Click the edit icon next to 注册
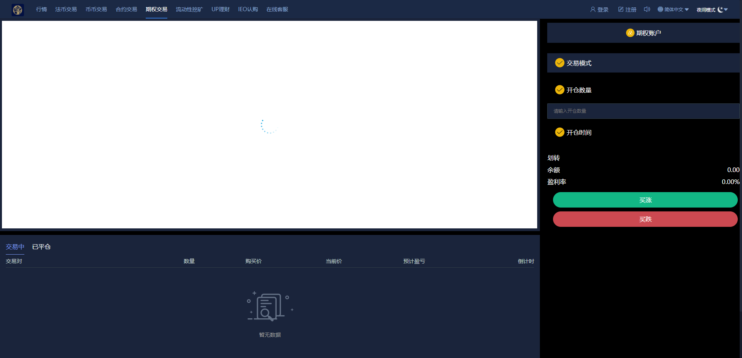Screen dimensions: 742x358 coord(621,9)
